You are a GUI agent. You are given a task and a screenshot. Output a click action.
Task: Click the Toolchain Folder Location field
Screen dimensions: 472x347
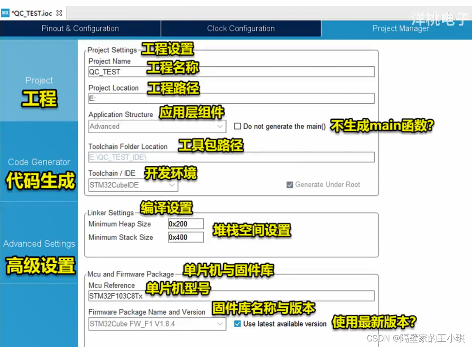pos(231,157)
